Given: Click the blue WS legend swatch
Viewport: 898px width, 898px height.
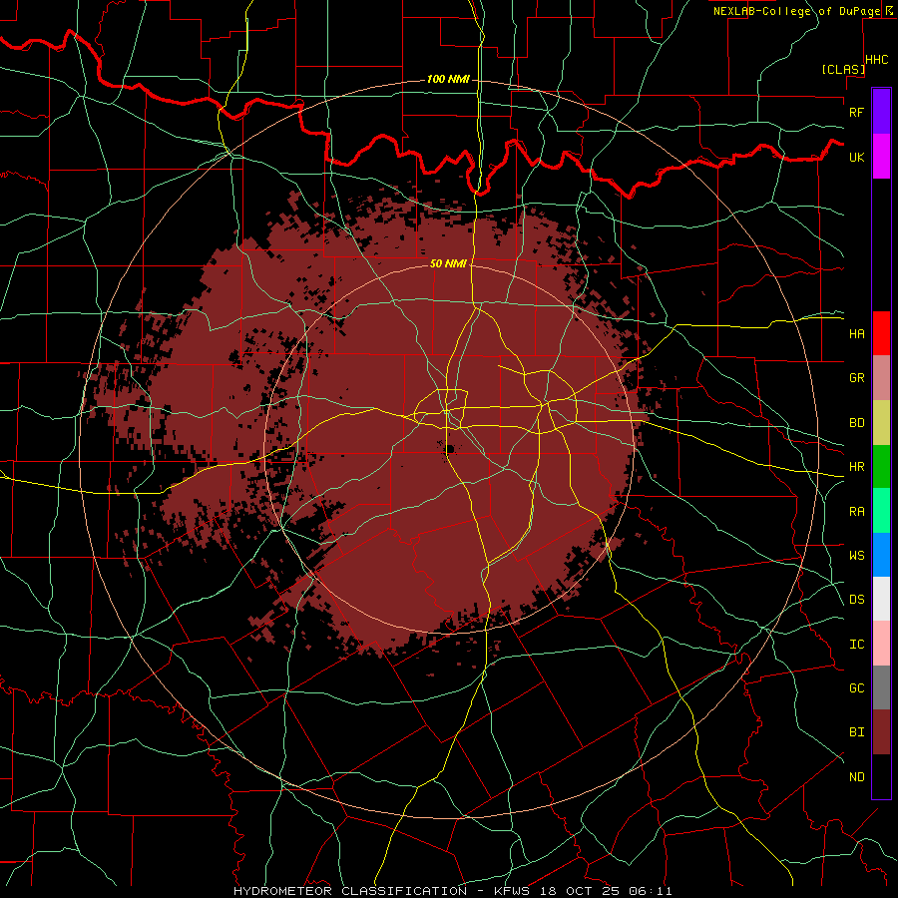Looking at the screenshot, I should [881, 555].
